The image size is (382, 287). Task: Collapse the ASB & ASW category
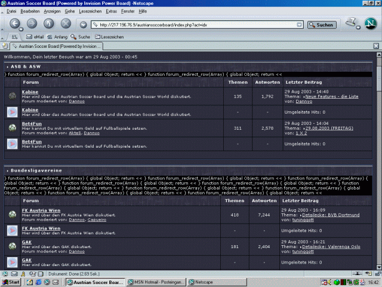click(8, 67)
